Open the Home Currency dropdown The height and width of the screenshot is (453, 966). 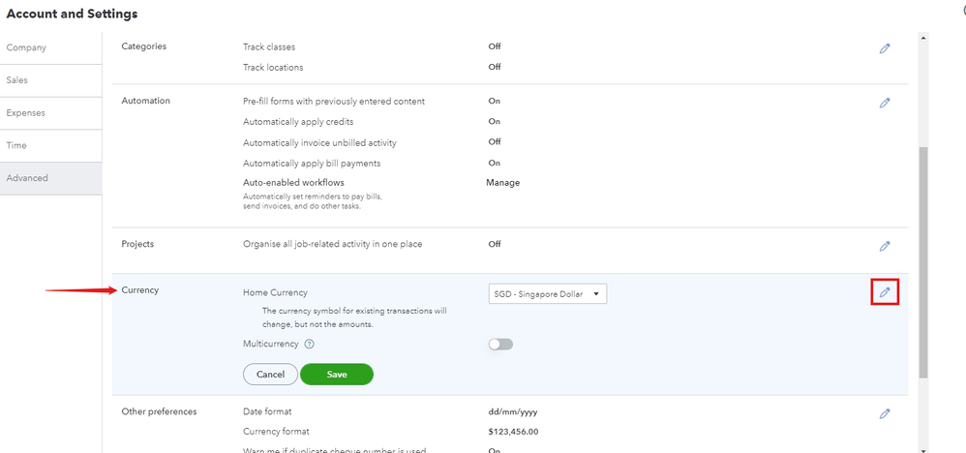pos(548,294)
